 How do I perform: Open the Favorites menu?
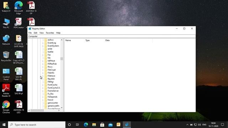(x=50, y=33)
